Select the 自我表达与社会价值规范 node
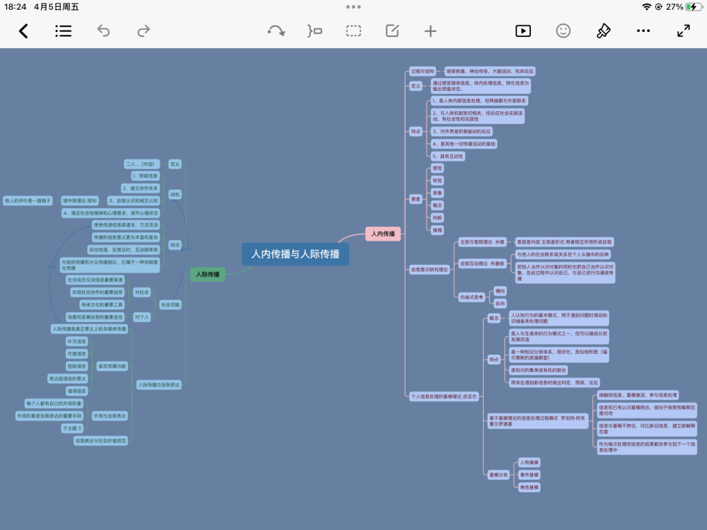The width and height of the screenshot is (707, 530). tap(101, 441)
